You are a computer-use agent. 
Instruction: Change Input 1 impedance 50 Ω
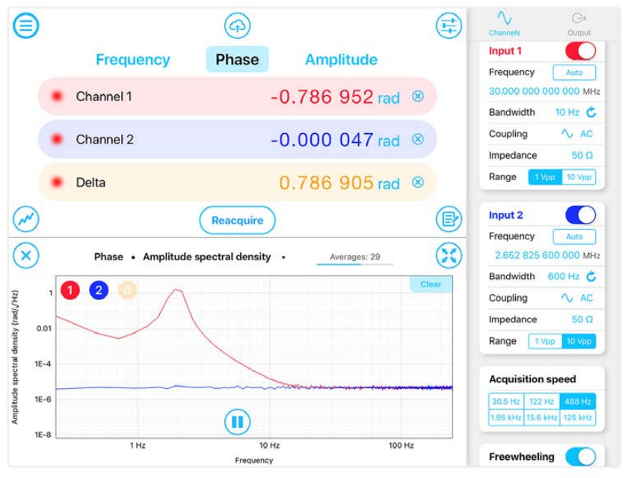582,156
